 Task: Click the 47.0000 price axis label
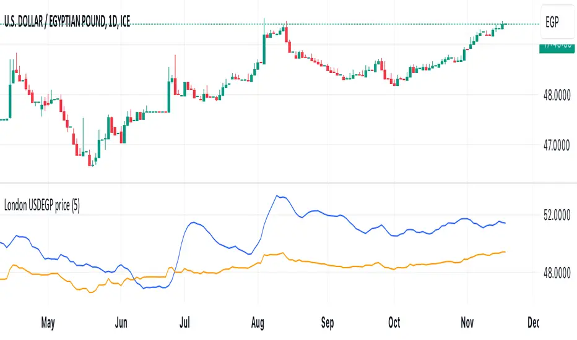[556, 145]
